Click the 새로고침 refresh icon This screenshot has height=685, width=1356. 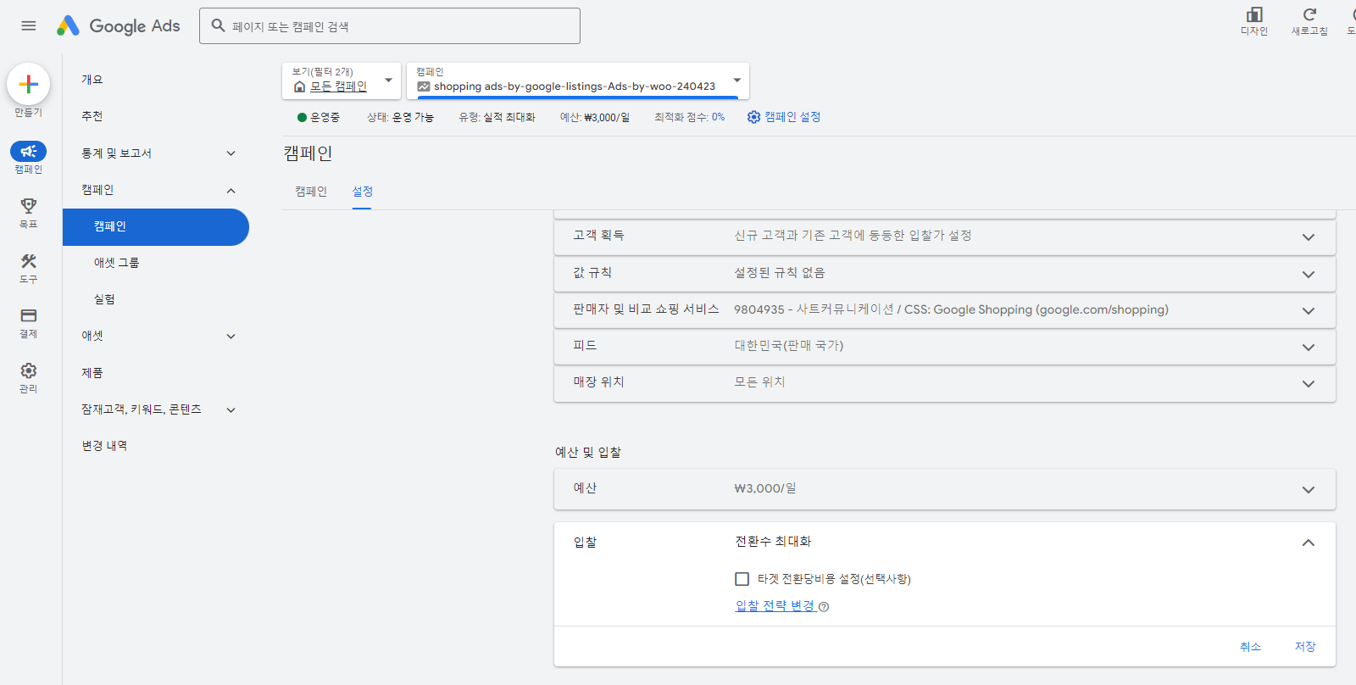pyautogui.click(x=1309, y=14)
